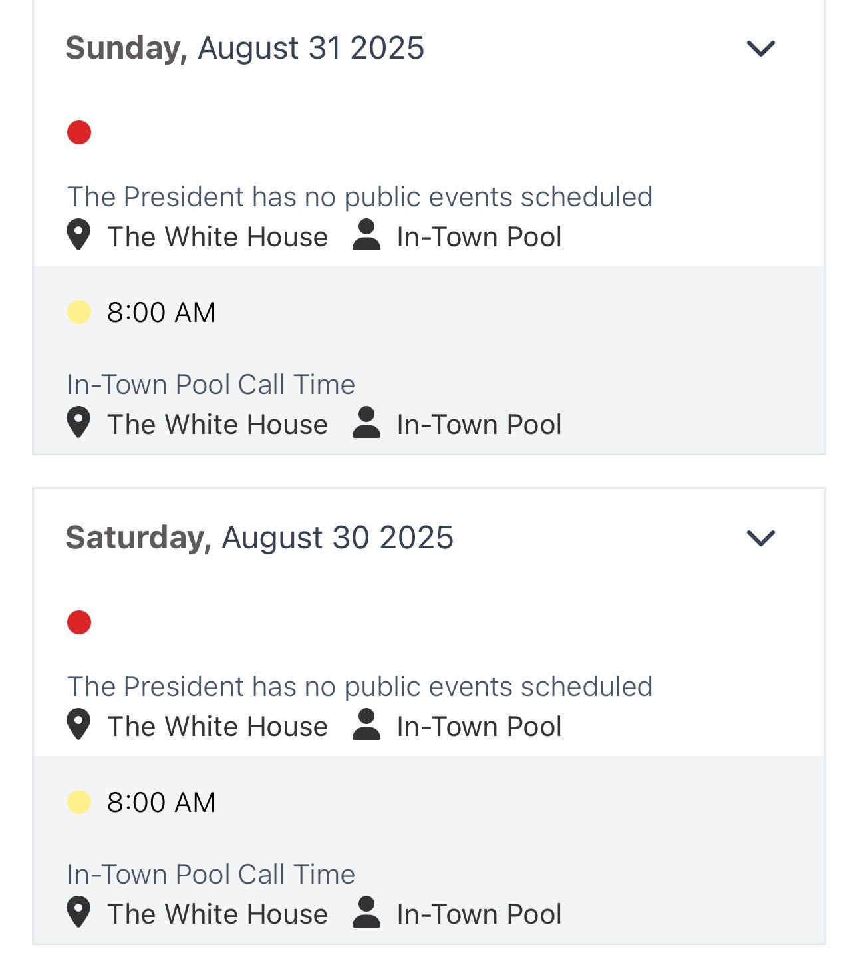Click the yellow dot beside Saturday's 8:00 AM
The width and height of the screenshot is (858, 973).
click(79, 802)
